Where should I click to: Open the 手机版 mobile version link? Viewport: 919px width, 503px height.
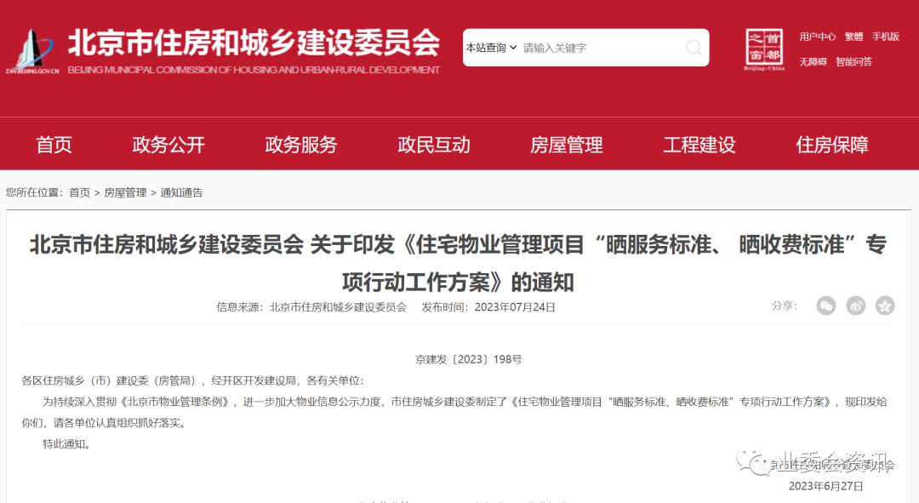886,37
